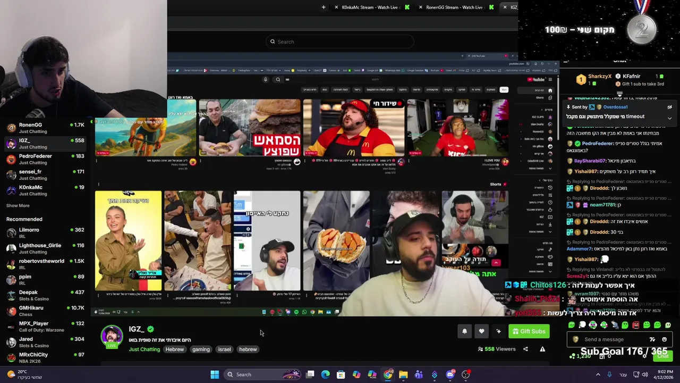
Task: Open Microsoft Teams from the taskbar
Action: pos(419,374)
